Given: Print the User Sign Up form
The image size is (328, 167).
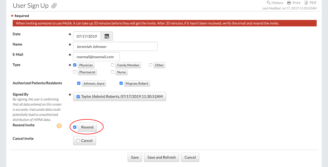Looking at the screenshot, I should (x=294, y=3).
